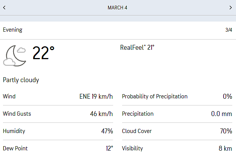Click the ENE 19 km/h wind value
The width and height of the screenshot is (236, 162).
pyautogui.click(x=96, y=96)
